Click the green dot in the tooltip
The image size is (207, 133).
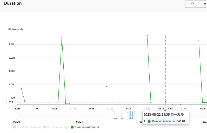(149, 121)
